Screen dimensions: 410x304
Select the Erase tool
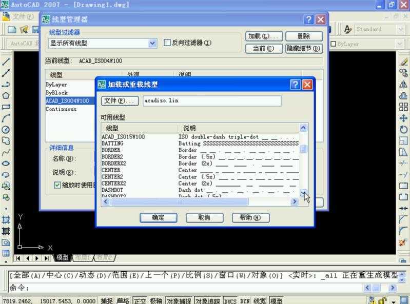pos(403,62)
